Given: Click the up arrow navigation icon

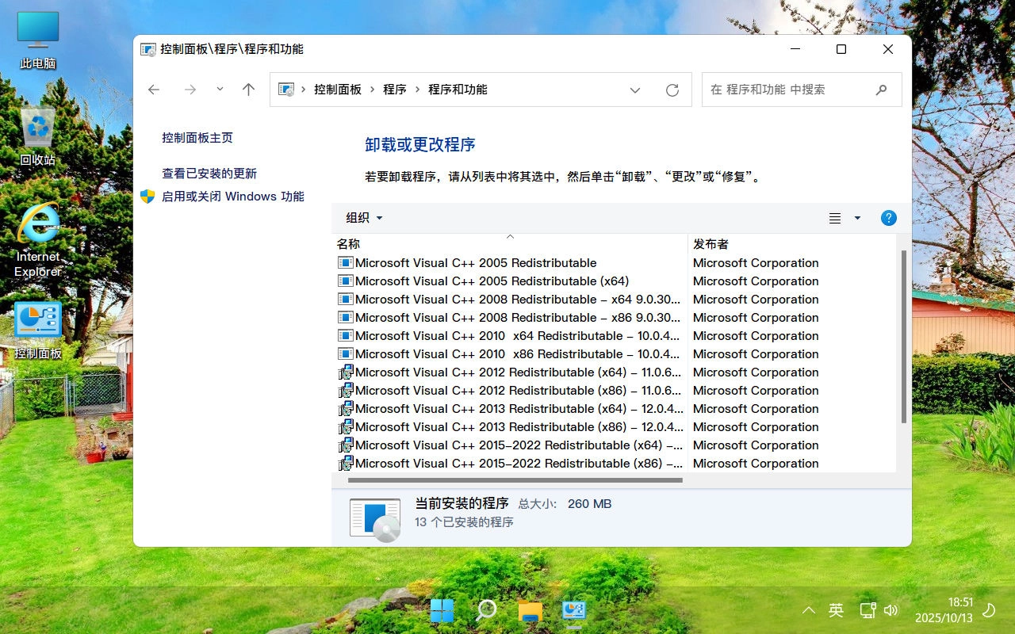Looking at the screenshot, I should click(247, 90).
